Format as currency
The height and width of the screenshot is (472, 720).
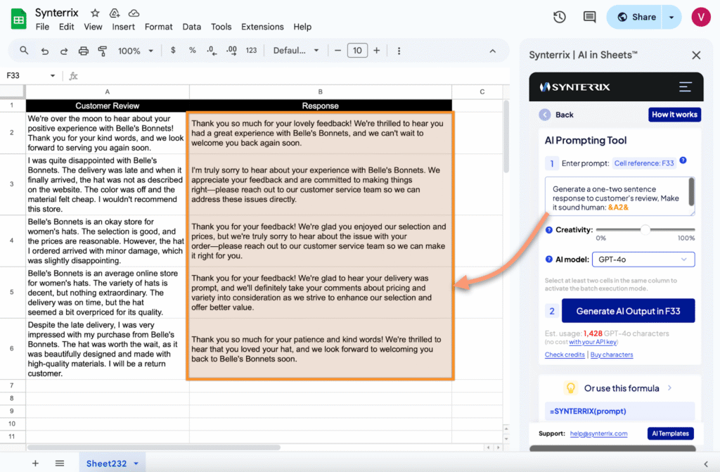coord(173,51)
